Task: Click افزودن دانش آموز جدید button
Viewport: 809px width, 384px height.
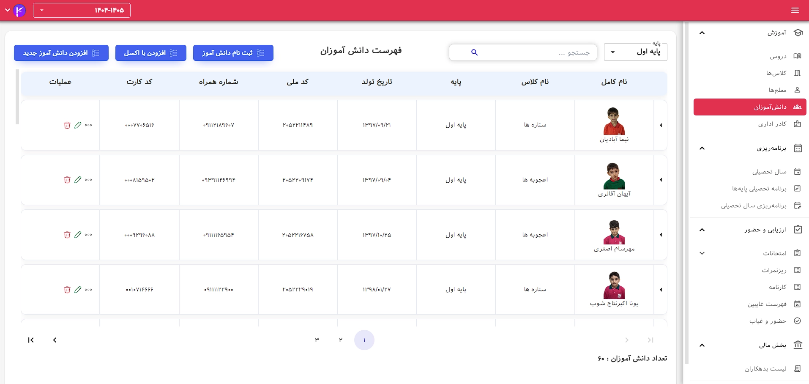Action: 61,53
